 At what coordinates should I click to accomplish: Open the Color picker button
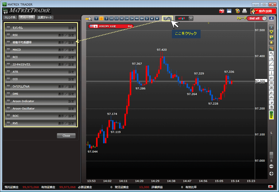point(271,115)
